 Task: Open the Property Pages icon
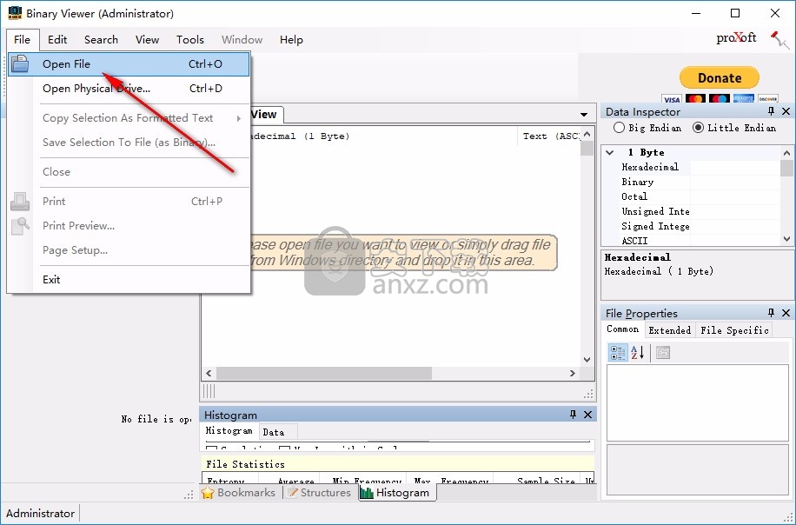click(662, 352)
